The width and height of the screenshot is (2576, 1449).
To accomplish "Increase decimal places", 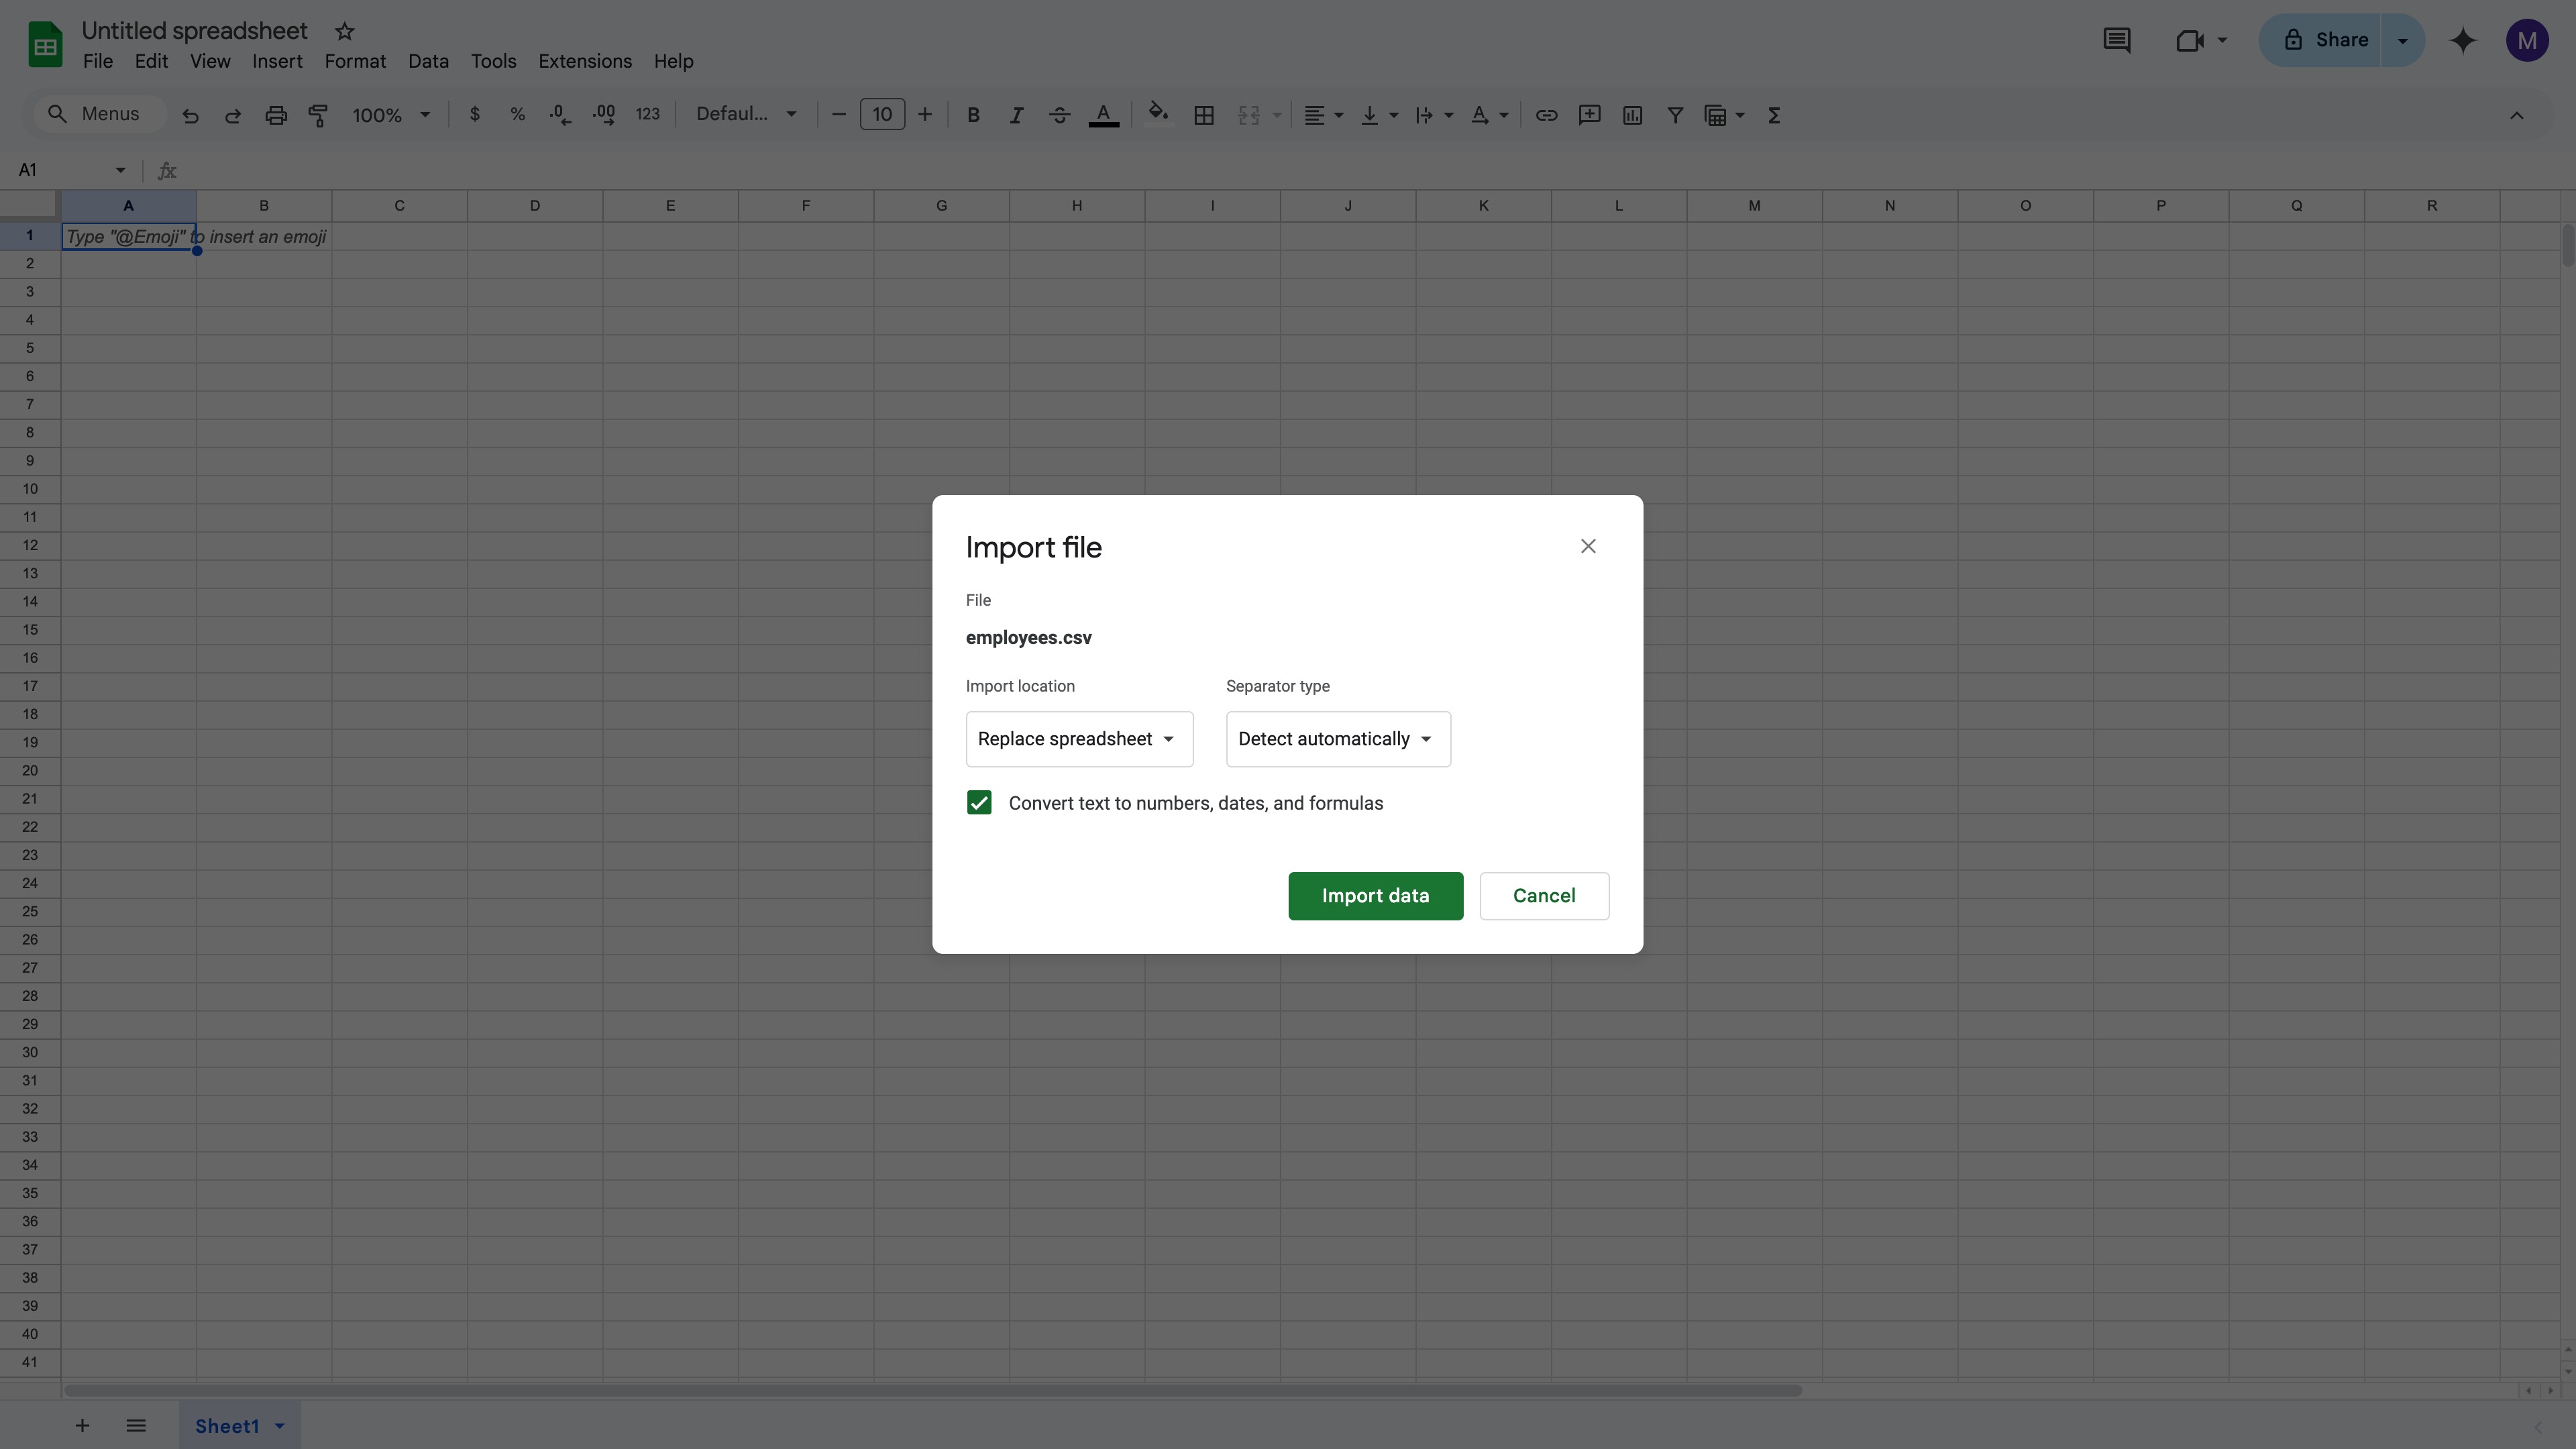I will click(x=603, y=114).
